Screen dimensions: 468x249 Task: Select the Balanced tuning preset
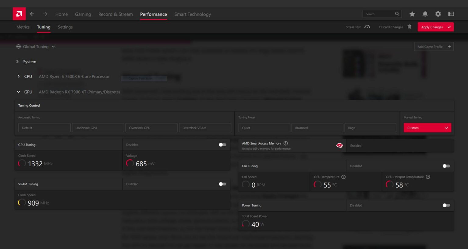[317, 128]
